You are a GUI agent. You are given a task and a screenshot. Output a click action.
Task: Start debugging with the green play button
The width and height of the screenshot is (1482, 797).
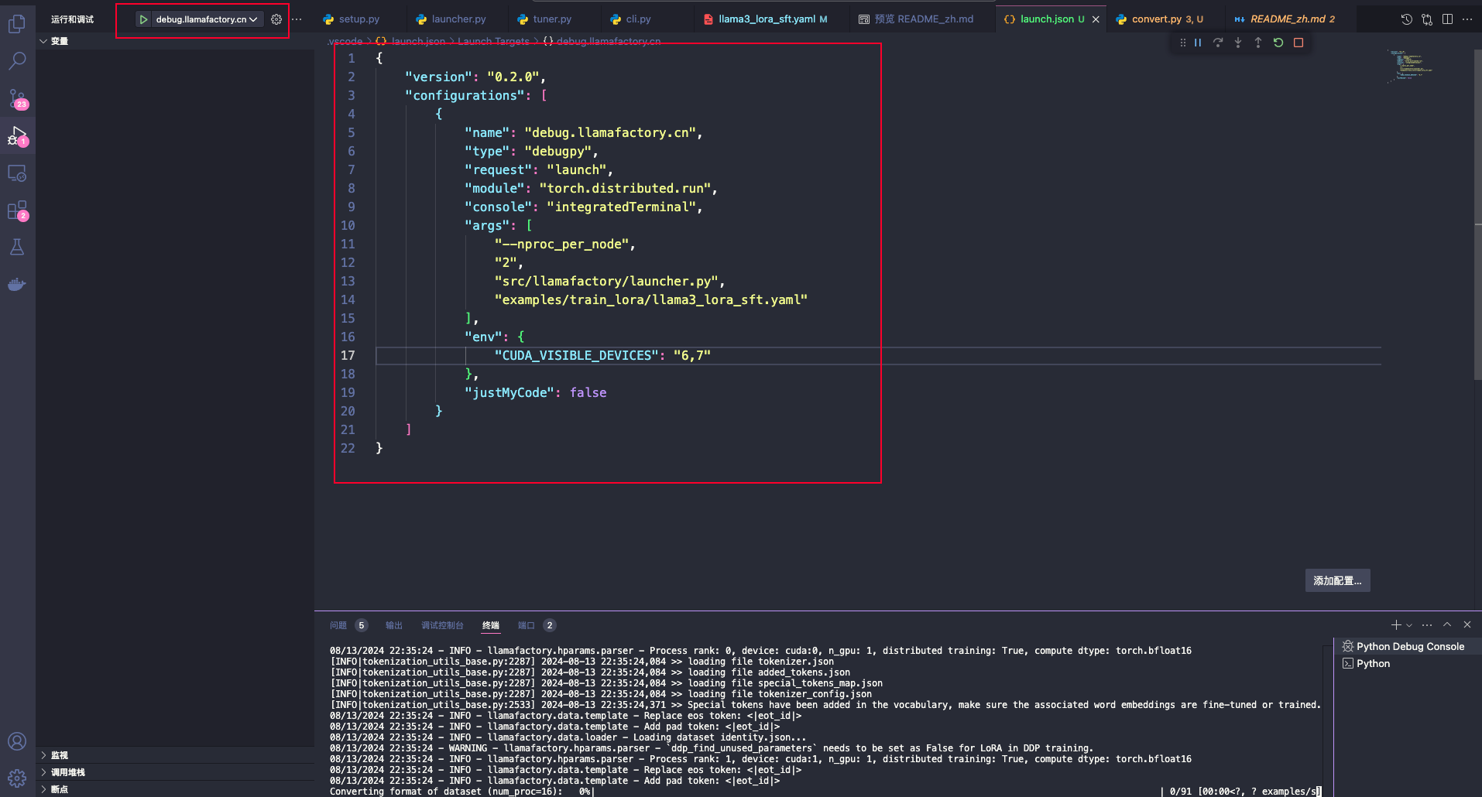click(x=143, y=19)
